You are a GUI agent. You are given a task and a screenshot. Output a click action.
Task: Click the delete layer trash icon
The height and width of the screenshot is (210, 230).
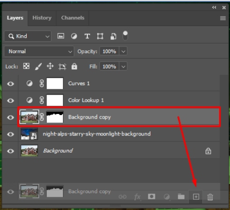coord(210,197)
